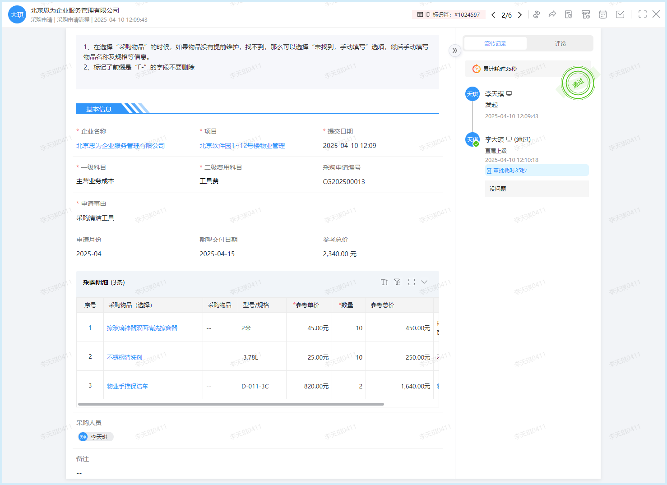
Task: Click the checkmark task icon in header
Action: [x=620, y=14]
